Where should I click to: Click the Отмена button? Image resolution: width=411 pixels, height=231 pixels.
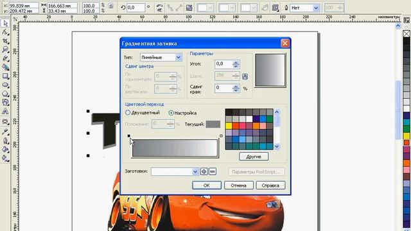point(238,185)
